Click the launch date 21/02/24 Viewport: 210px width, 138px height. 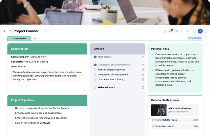pyautogui.click(x=45, y=123)
